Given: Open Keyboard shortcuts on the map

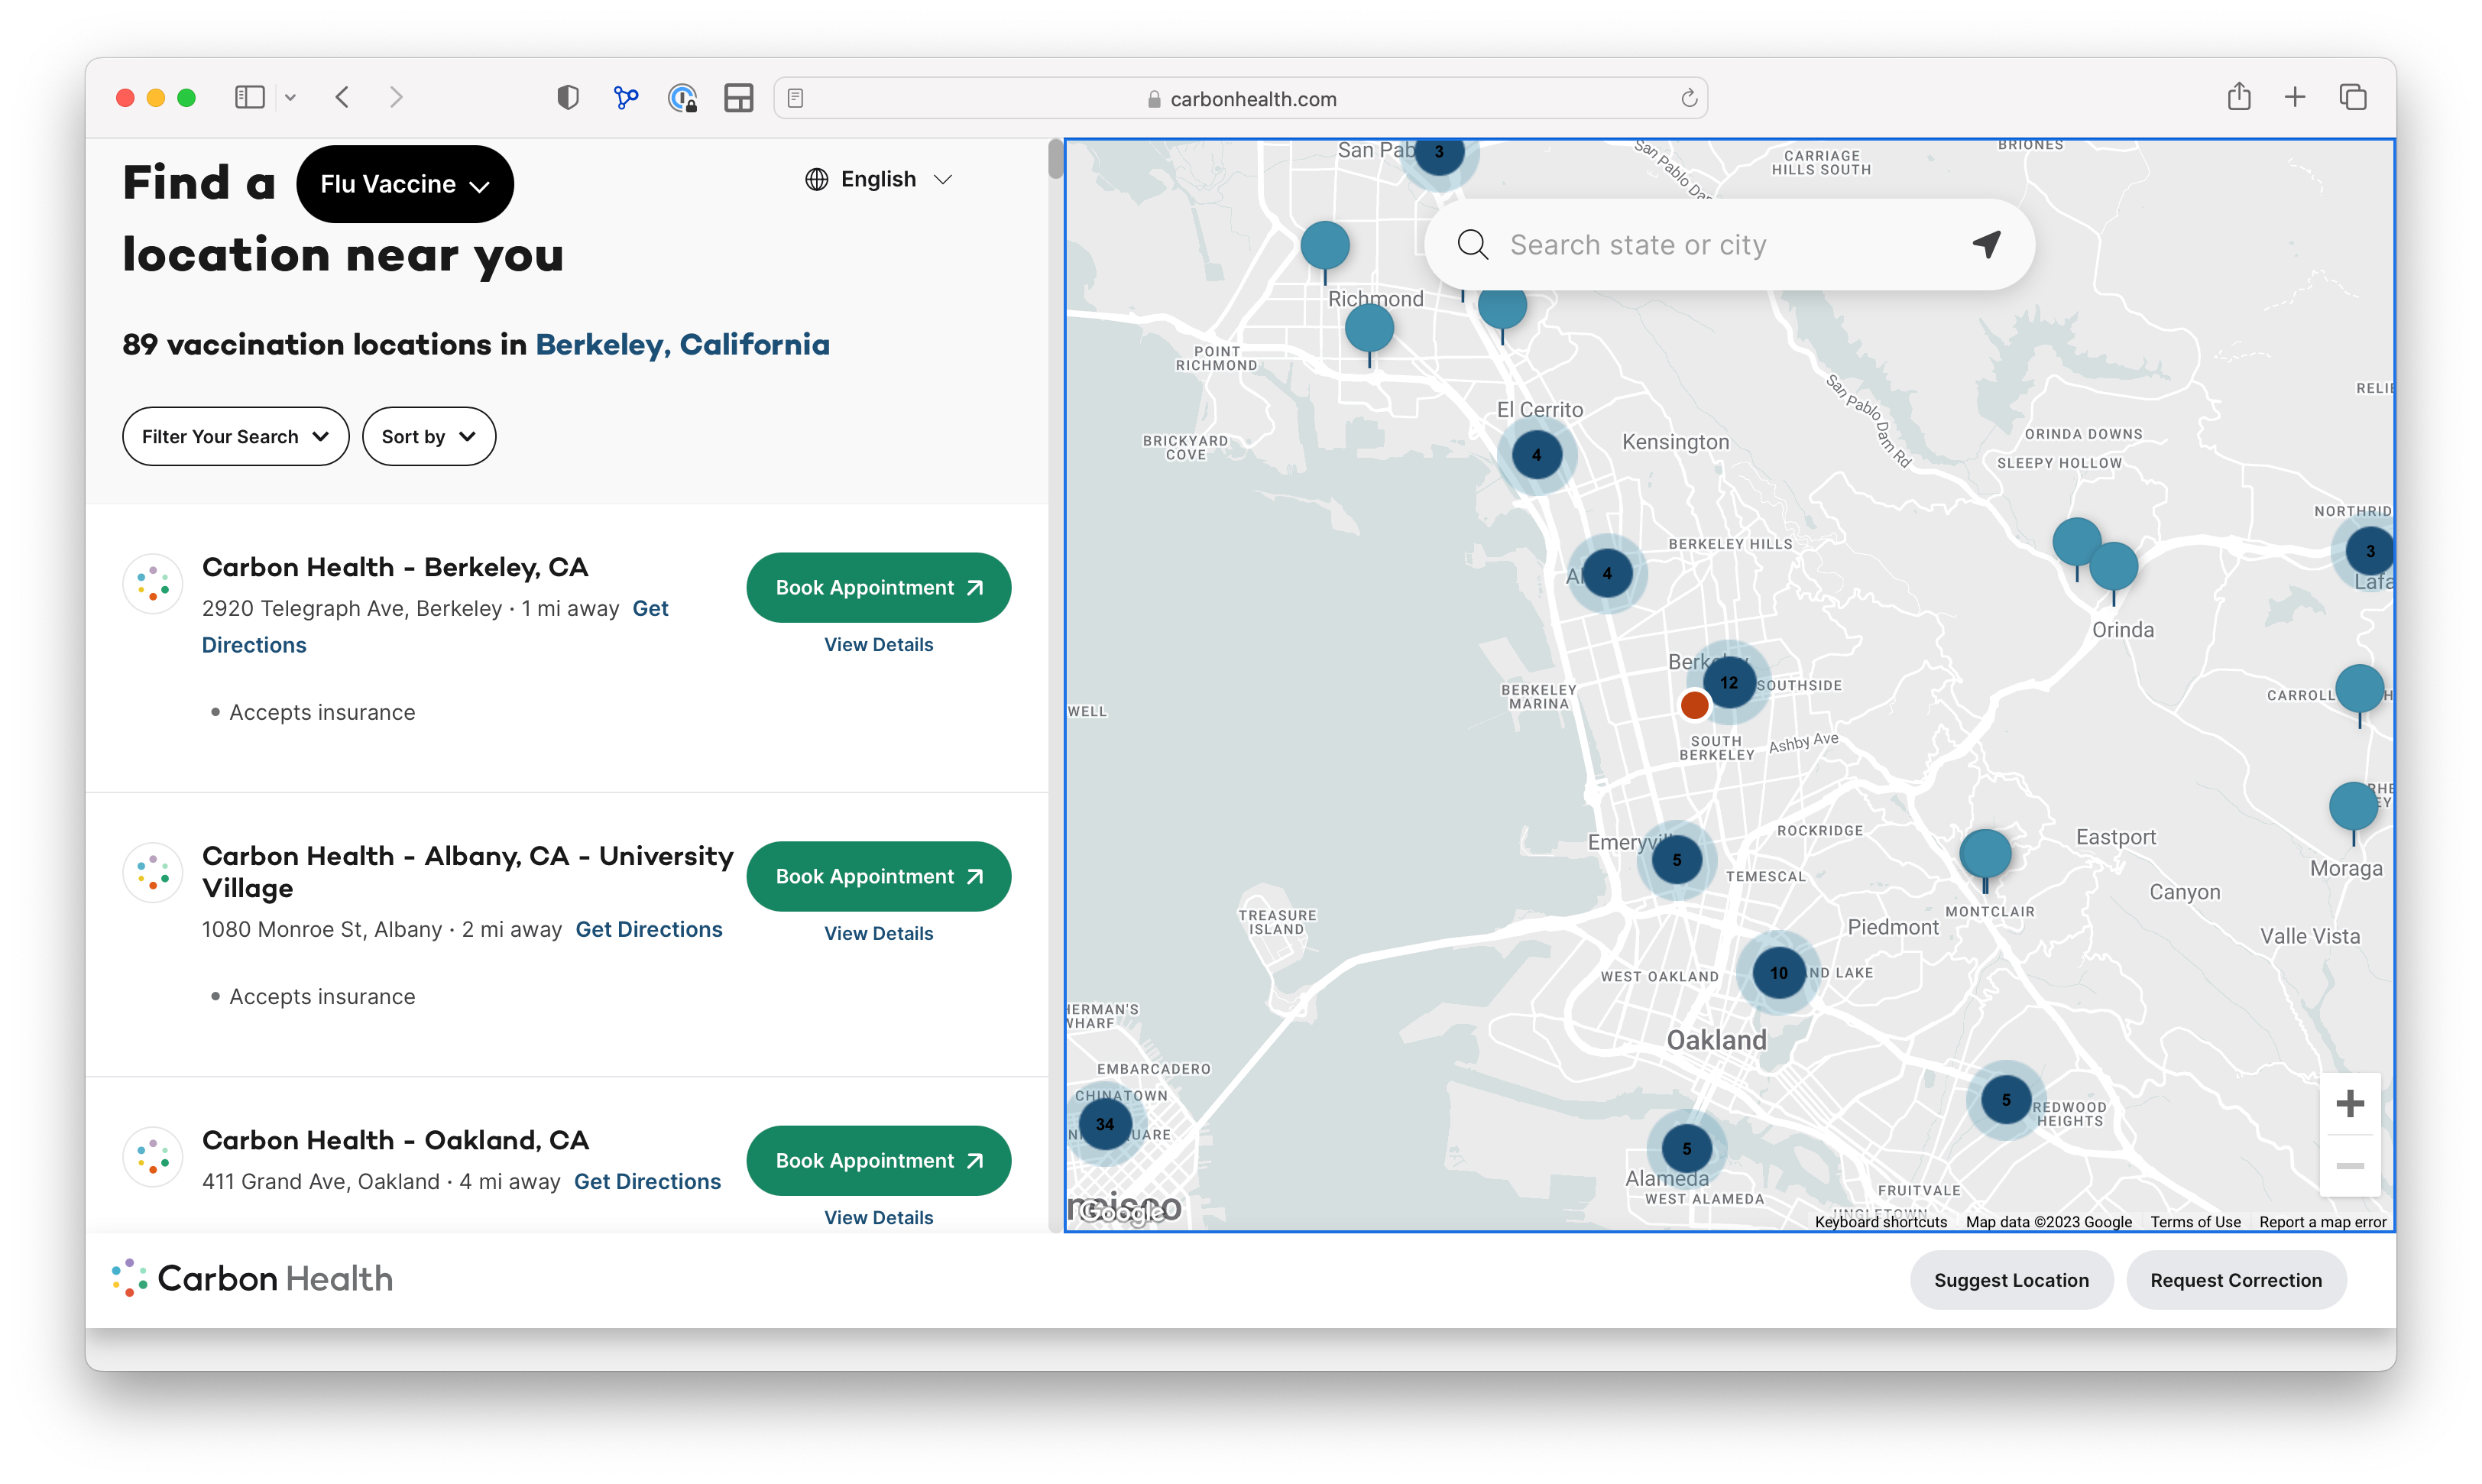Looking at the screenshot, I should 1880,1221.
